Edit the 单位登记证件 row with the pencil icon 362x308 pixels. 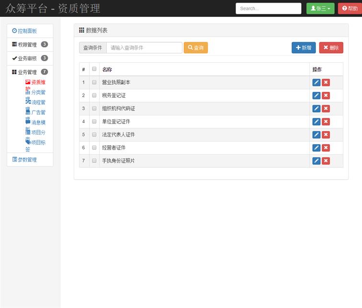[x=317, y=122]
